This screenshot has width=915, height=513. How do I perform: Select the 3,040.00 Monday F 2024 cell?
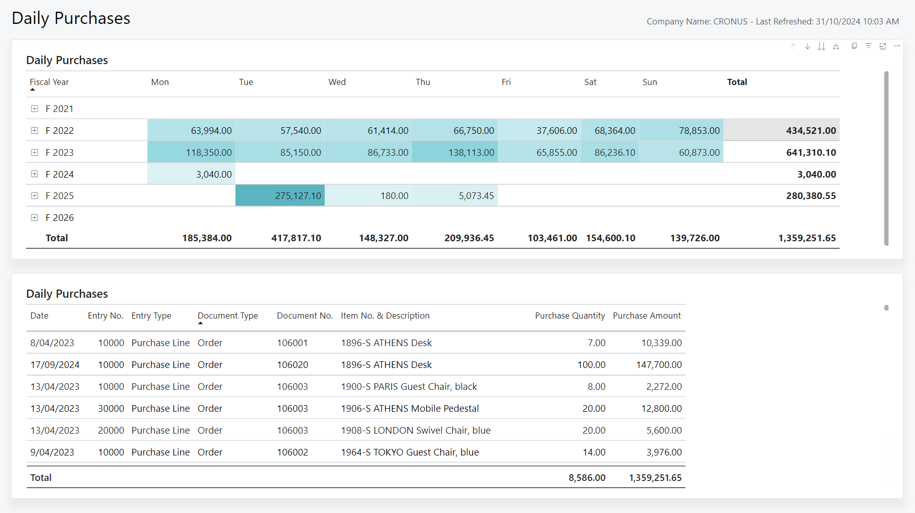tap(191, 174)
